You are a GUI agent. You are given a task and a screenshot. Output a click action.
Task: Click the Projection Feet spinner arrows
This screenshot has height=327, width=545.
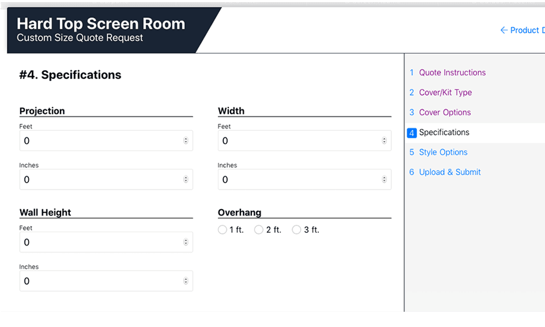pos(185,141)
